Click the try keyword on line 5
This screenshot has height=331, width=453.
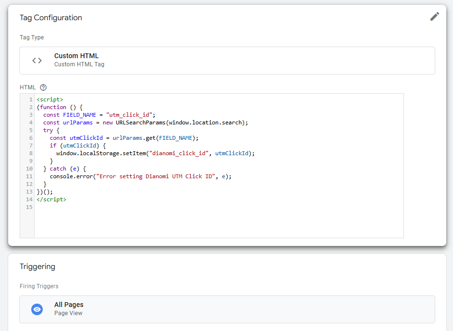(x=48, y=131)
